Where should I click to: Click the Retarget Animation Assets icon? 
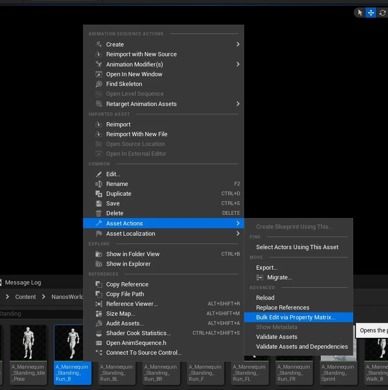click(x=99, y=104)
